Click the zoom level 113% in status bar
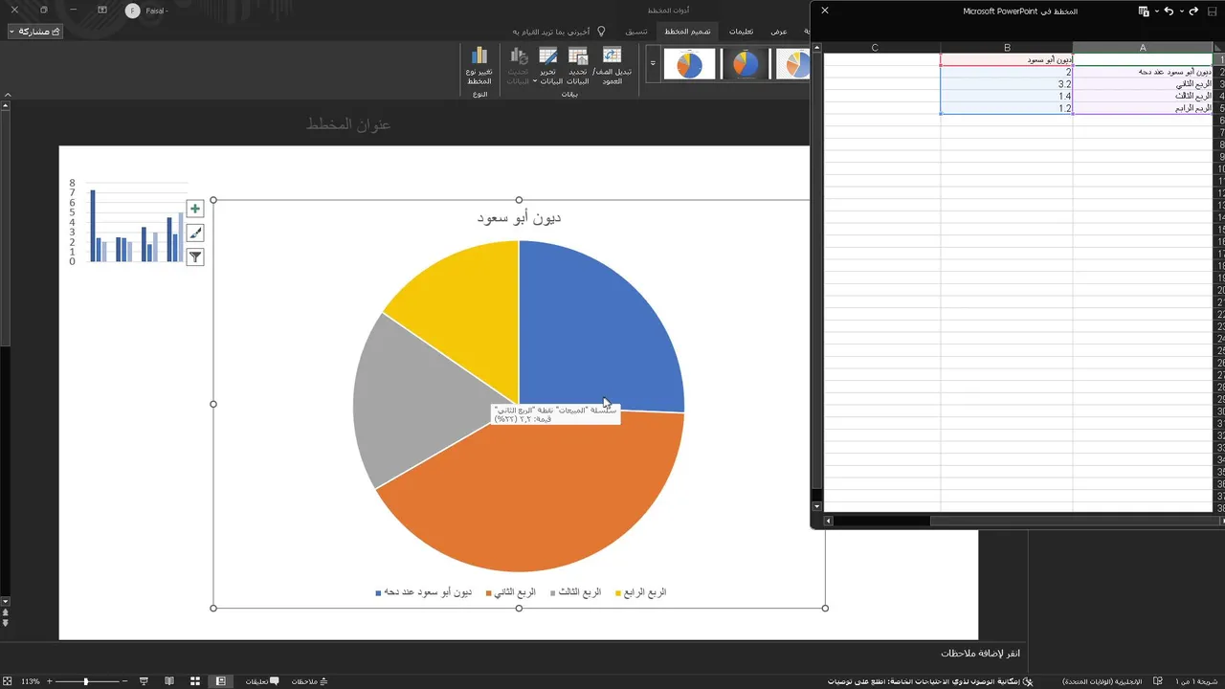This screenshot has width=1225, height=689. (x=31, y=681)
